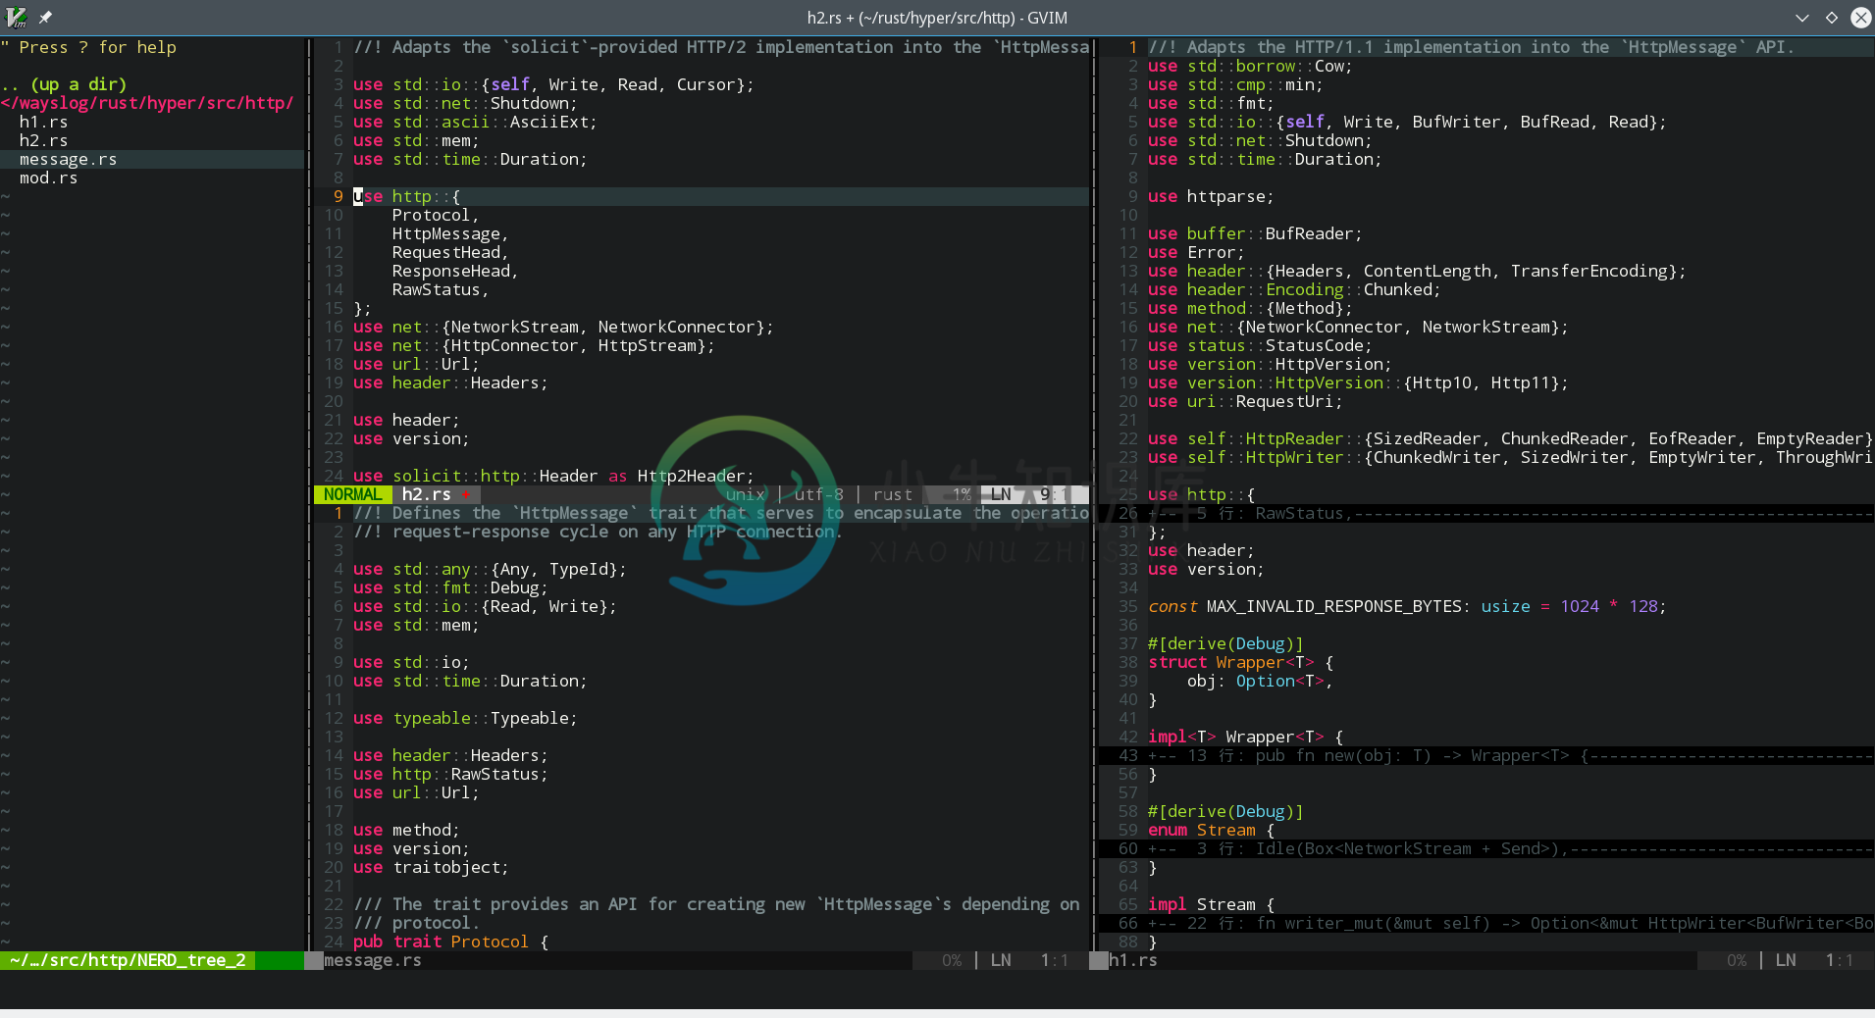Click 'use std::borrow::Cow;' in h1.rs

click(1250, 66)
